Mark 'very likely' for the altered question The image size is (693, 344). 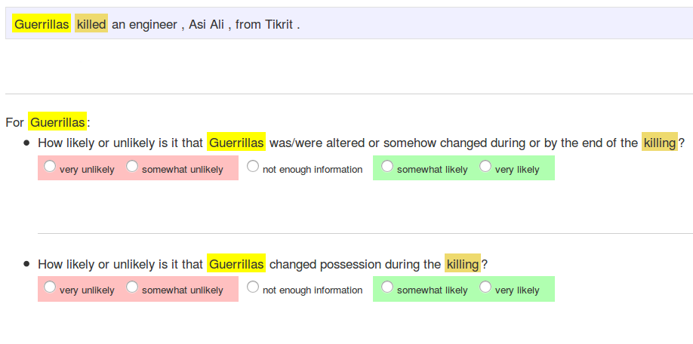485,167
